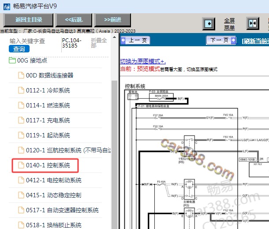This screenshot has height=229, width=269.
Task: Click the split-panel arrows icon
Action: (253, 23)
